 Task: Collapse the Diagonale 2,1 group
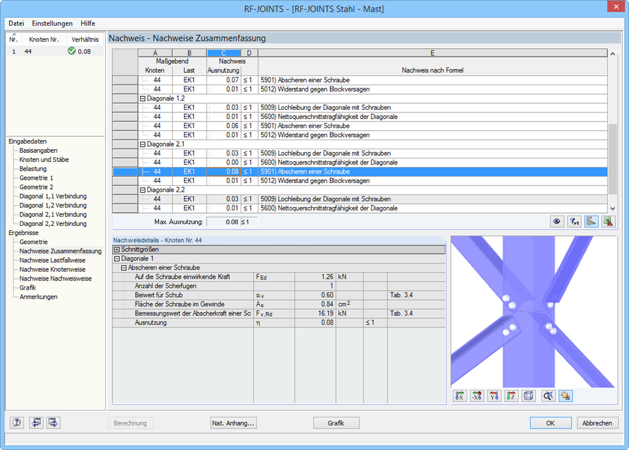[x=143, y=144]
